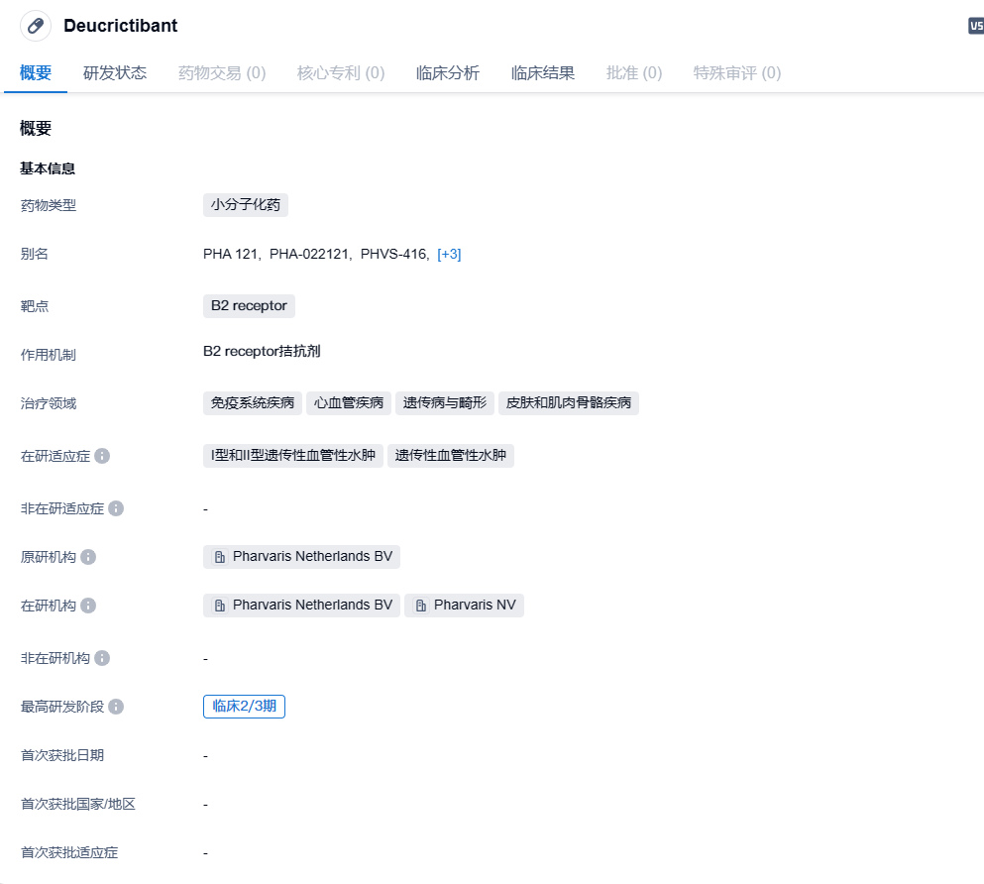The image size is (984, 884).
Task: Click the B2 receptor target tag
Action: pyautogui.click(x=249, y=306)
